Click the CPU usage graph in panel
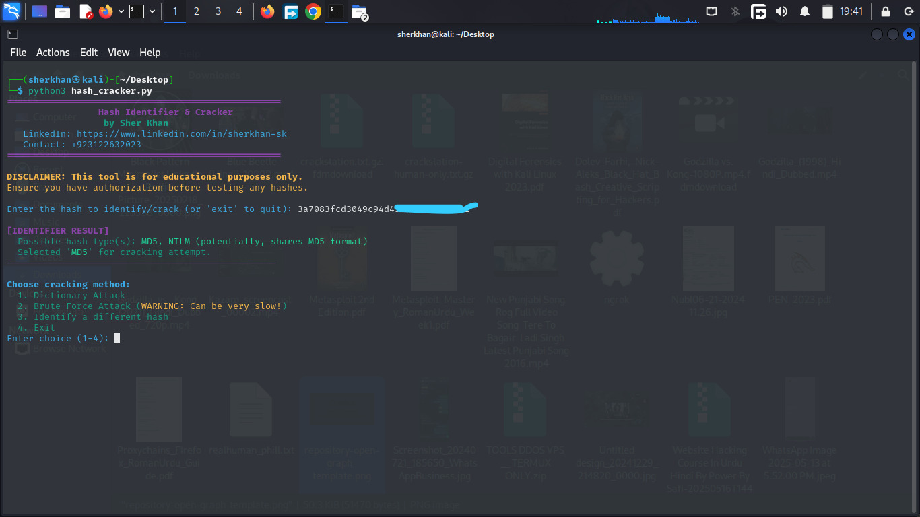Image resolution: width=920 pixels, height=517 pixels. tap(647, 18)
